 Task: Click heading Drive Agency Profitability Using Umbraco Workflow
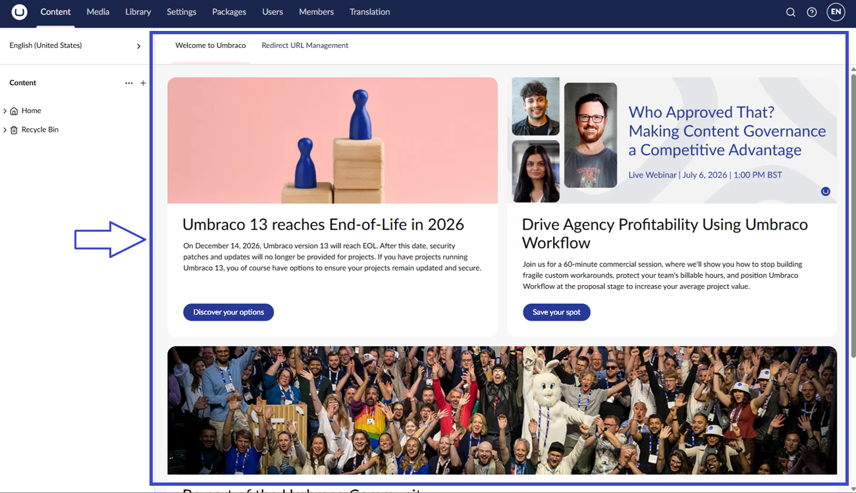[x=665, y=234]
